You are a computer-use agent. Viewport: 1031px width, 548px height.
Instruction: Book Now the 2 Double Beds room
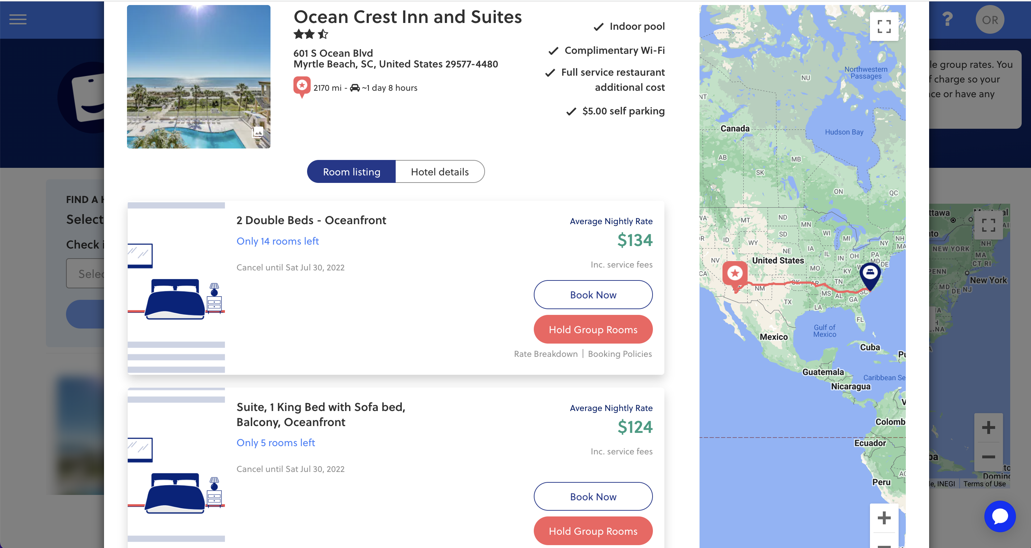pyautogui.click(x=593, y=295)
